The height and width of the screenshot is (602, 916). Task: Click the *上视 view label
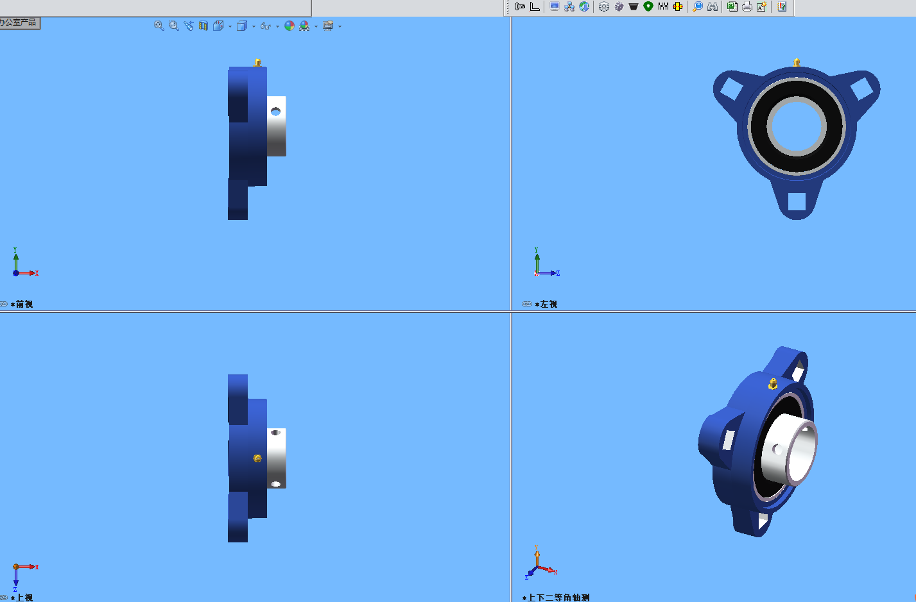click(x=22, y=598)
